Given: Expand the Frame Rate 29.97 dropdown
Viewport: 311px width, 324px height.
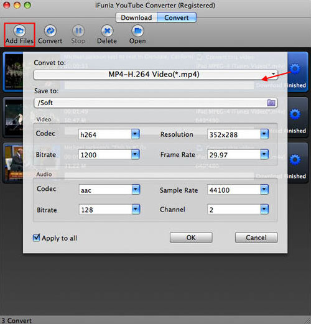Looking at the screenshot, I should pyautogui.click(x=264, y=154).
